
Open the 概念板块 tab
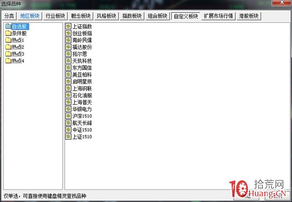[x=81, y=16]
